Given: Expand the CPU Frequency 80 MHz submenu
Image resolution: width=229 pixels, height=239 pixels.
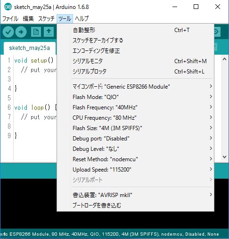Looking at the screenshot, I should click(135, 117).
